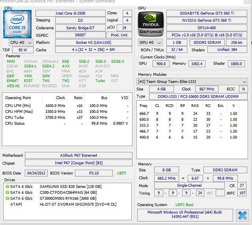The width and height of the screenshot is (252, 225).
Task: Click the Intel P67 (Cougar Point) chipset field
Action: pyautogui.click(x=78, y=163)
